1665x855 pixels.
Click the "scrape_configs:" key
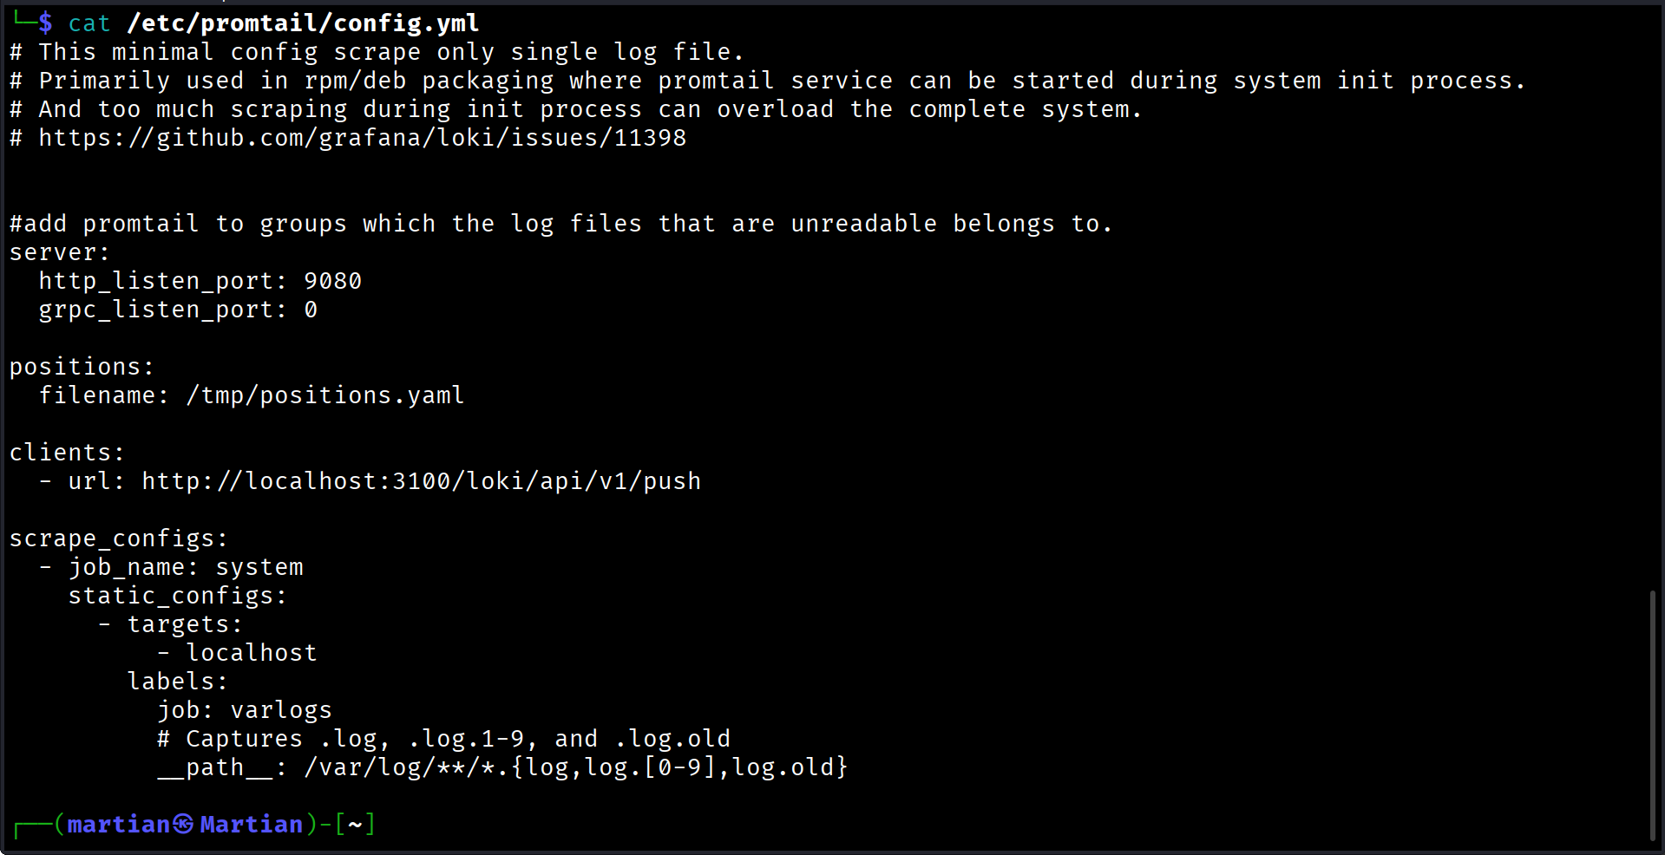point(118,538)
